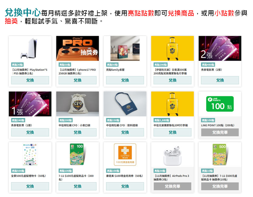The height and width of the screenshot is (197, 253).
Task: Click the AirPods Pro 3 product image
Action: (172, 155)
